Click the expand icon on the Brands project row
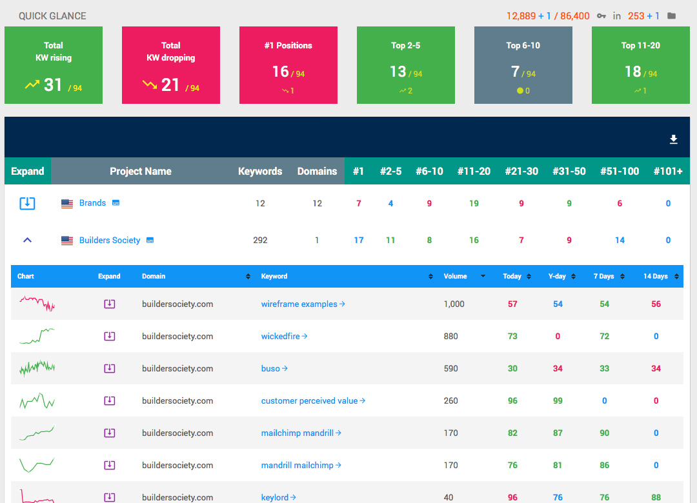697x503 pixels. coord(27,202)
